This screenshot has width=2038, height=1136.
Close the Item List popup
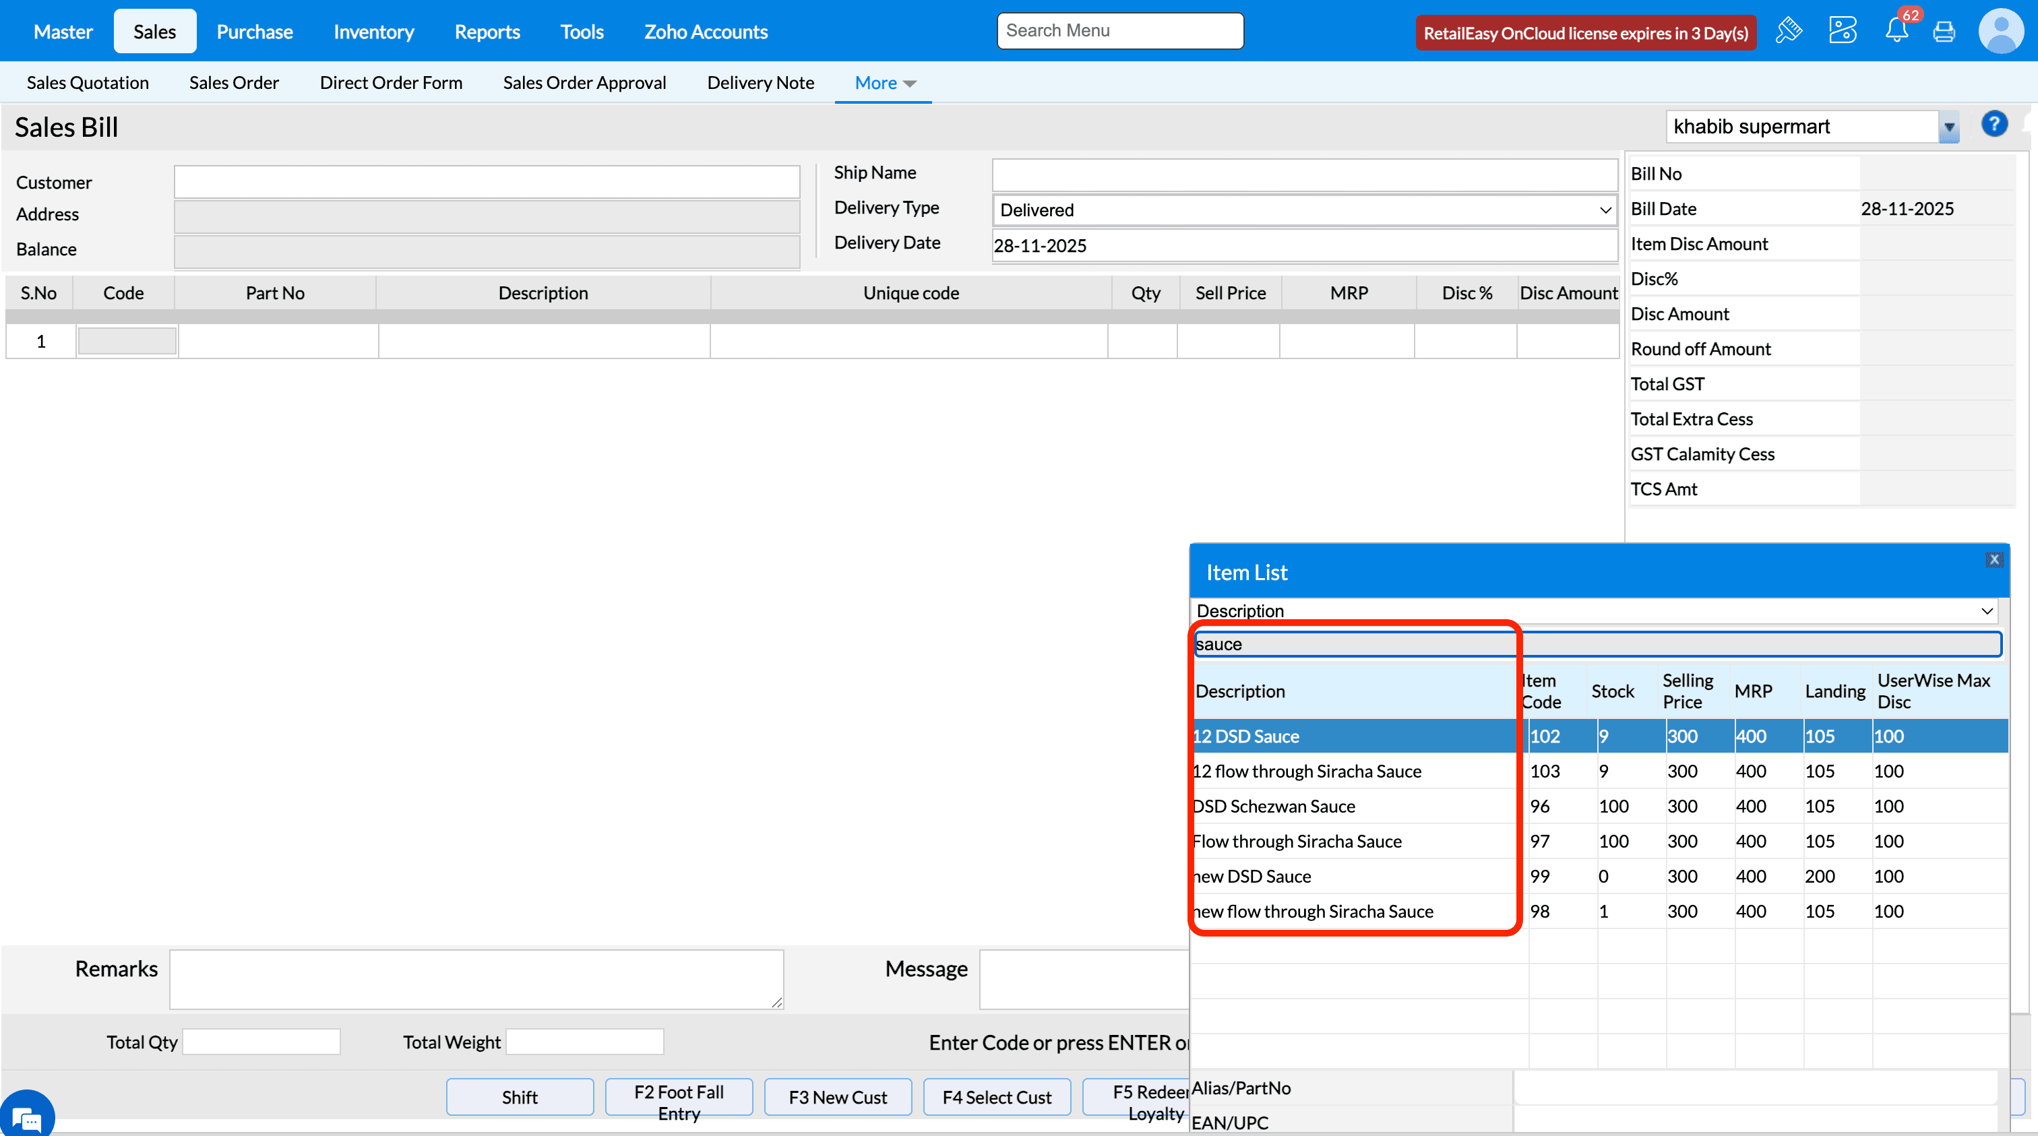pos(1994,559)
